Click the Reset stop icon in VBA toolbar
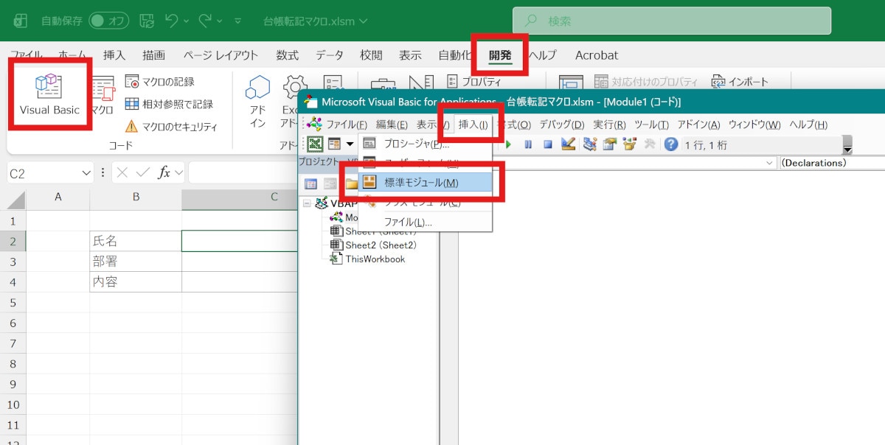The image size is (885, 445). [548, 144]
